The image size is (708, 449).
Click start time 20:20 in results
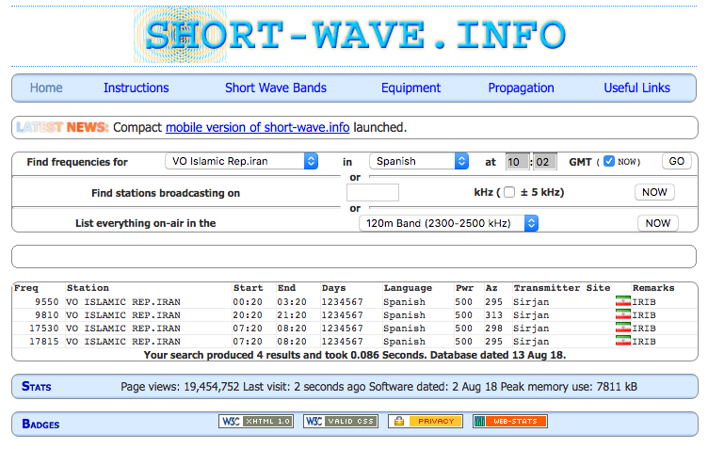(x=248, y=315)
